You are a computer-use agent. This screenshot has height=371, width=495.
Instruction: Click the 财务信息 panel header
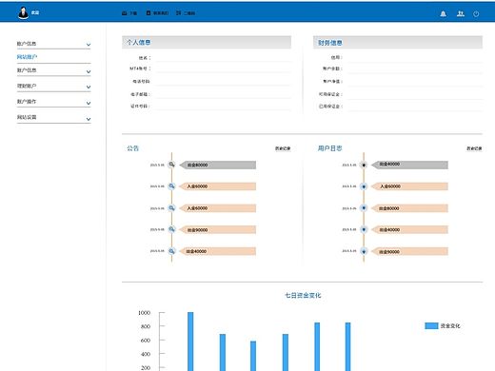tap(398, 43)
